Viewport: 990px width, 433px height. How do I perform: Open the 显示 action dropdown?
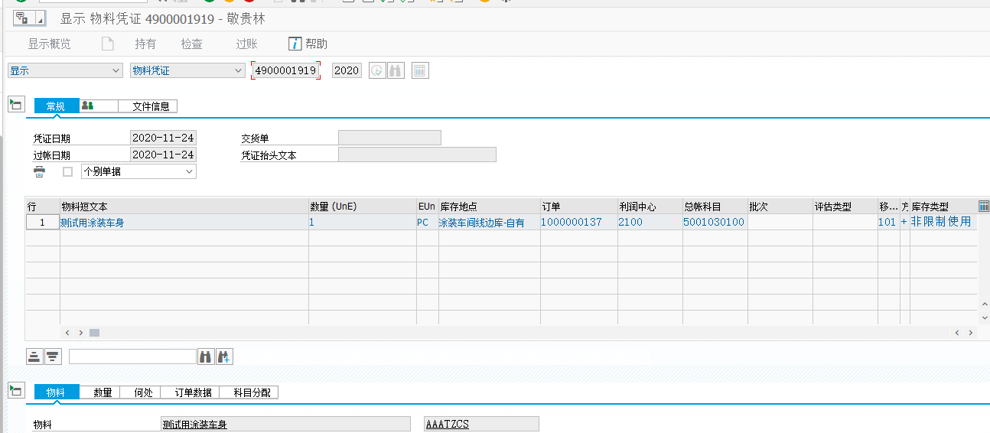coord(65,70)
